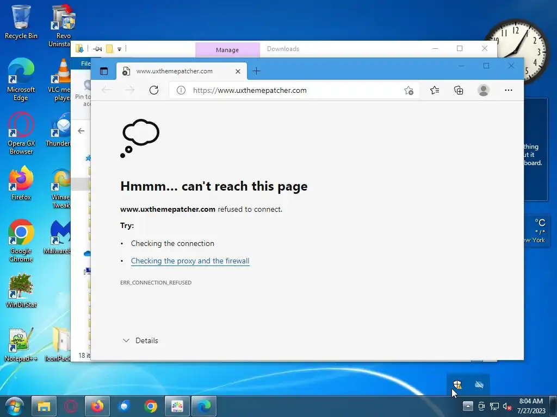Viewport: 557px width, 417px height.
Task: Minimize the Downloads Explorer window
Action: 435,48
